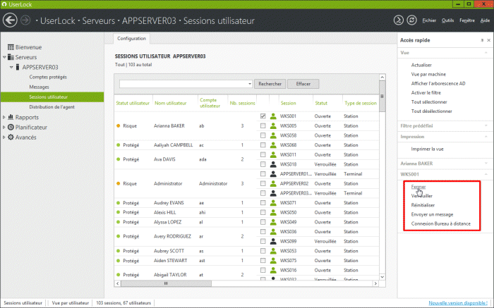
Task: Check the WKS071 session checkbox
Action: [263, 203]
